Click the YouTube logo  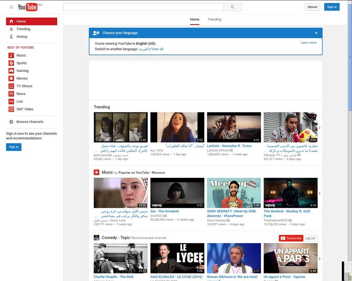point(27,7)
